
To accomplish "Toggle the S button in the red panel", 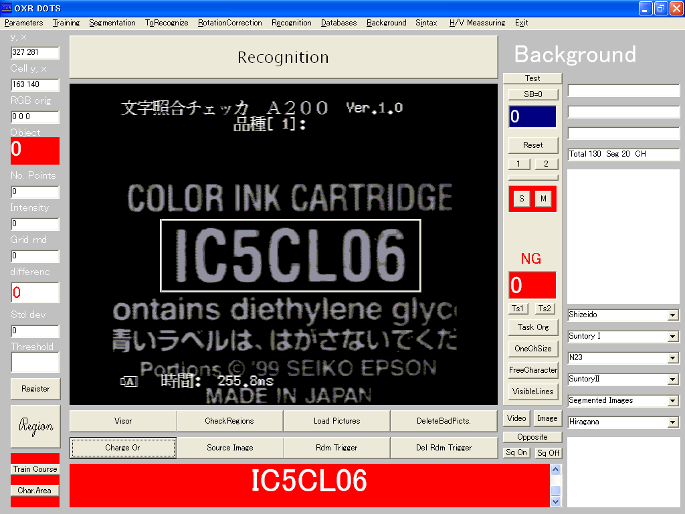I will 522,199.
